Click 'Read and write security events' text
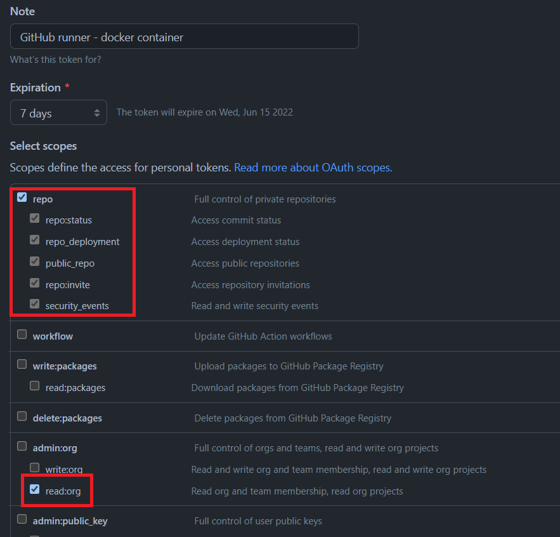Viewport: 560px width, 537px height. point(255,306)
